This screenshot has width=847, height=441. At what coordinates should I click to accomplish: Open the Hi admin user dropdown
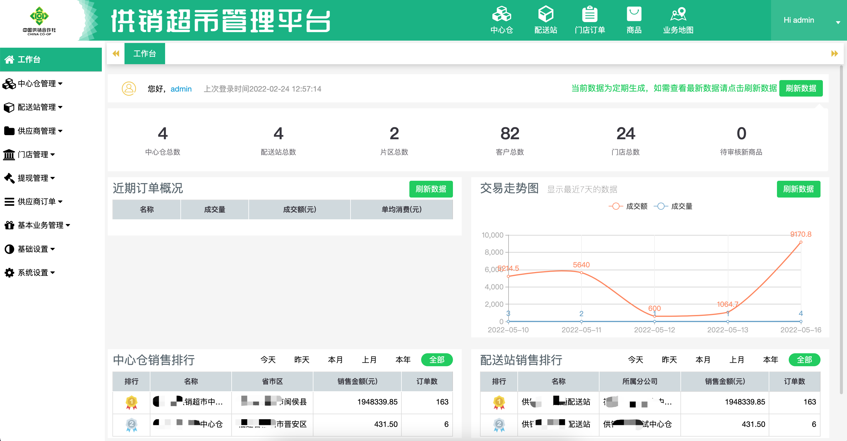tap(808, 20)
